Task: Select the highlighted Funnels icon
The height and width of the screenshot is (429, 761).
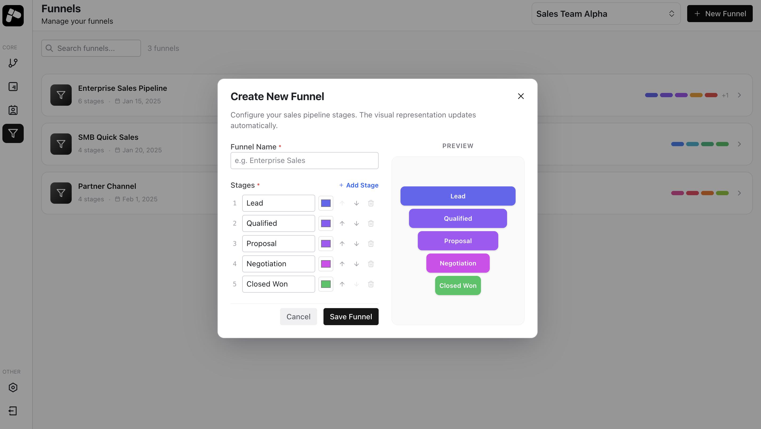Action: click(x=13, y=133)
